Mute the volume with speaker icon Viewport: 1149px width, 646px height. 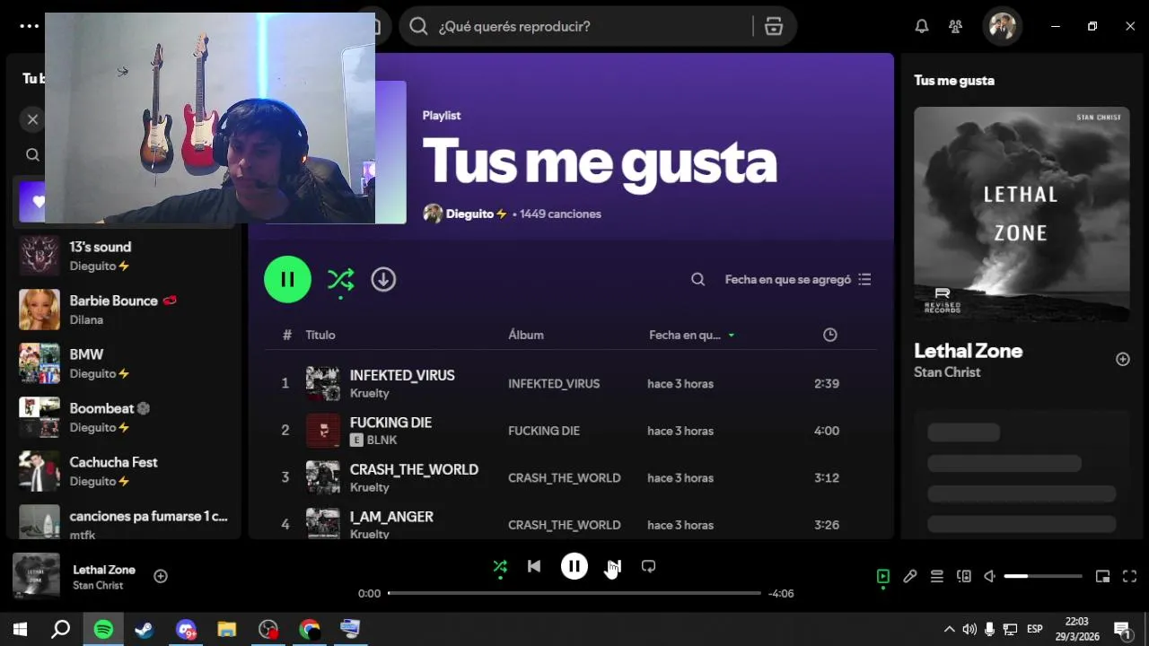(989, 576)
